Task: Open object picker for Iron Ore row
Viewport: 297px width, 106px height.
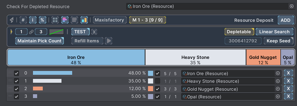Action: point(278,74)
